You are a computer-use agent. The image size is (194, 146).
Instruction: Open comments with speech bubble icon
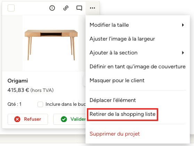point(79,8)
